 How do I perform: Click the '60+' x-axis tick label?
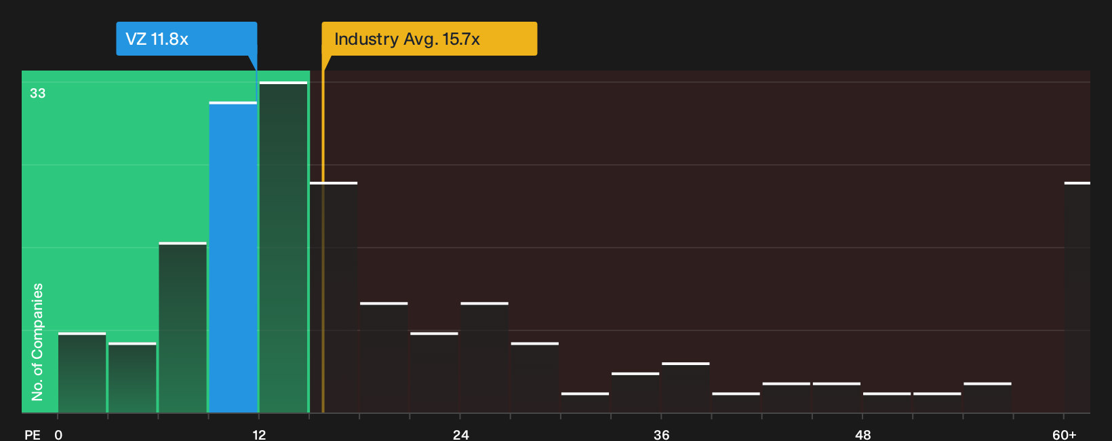(x=1065, y=434)
